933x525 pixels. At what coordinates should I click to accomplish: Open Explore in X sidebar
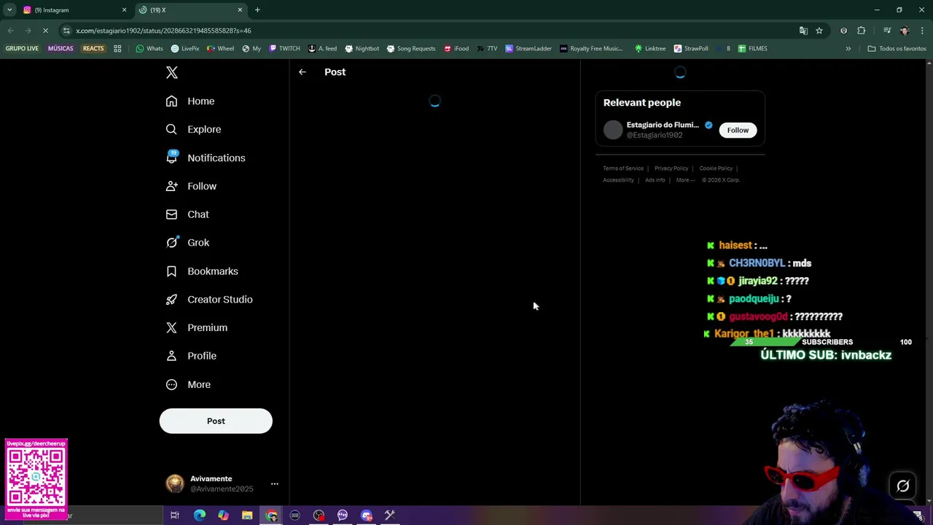[x=193, y=130]
